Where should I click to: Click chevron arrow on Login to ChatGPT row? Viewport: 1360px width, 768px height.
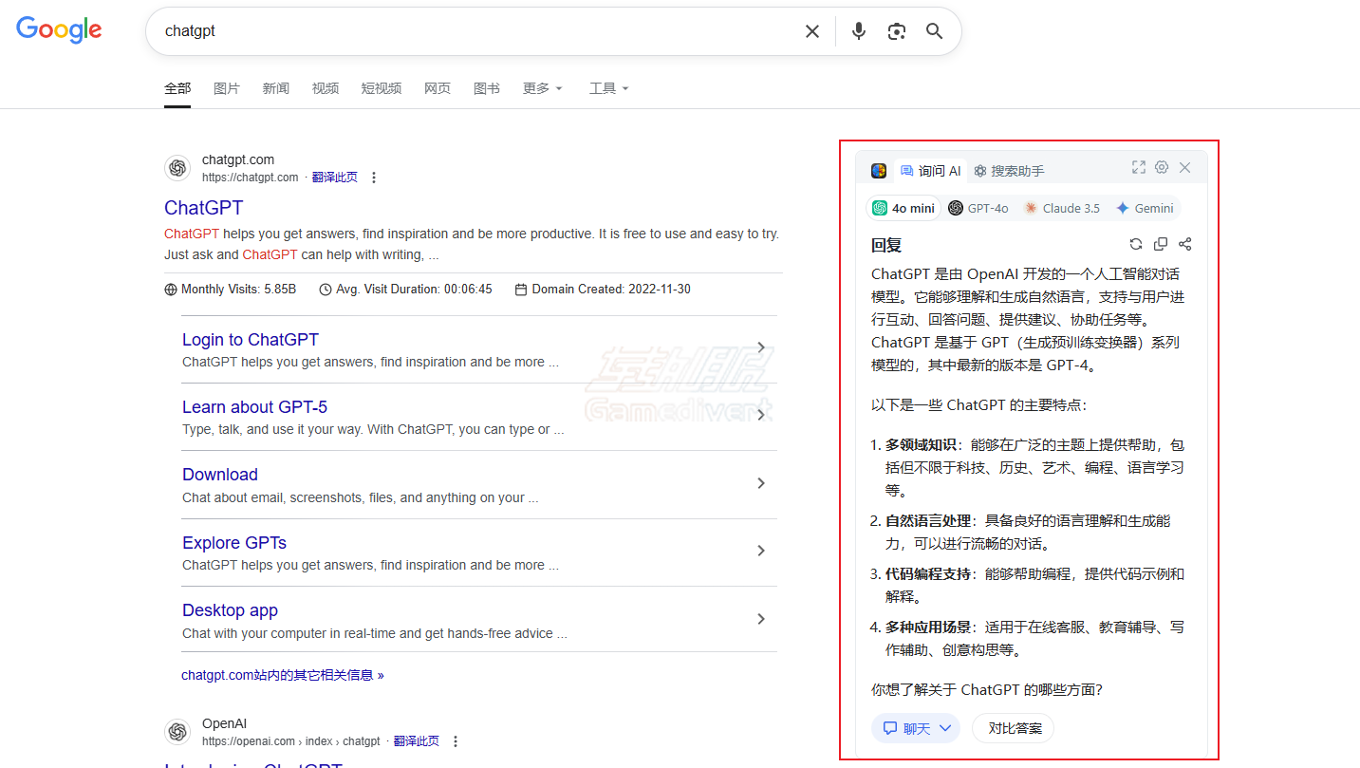[761, 348]
